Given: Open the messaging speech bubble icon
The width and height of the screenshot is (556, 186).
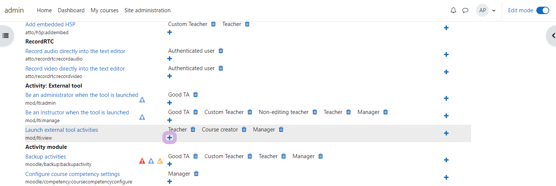Looking at the screenshot, I should 465,10.
